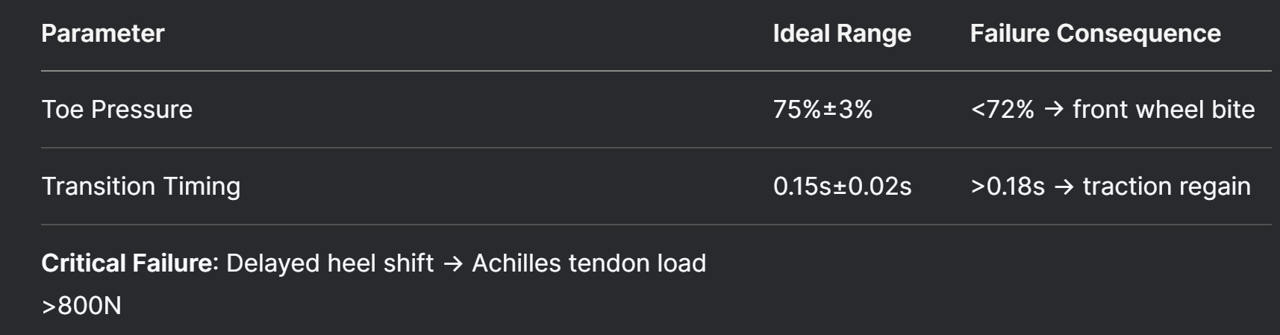The image size is (1280, 335).
Task: Click the arrow after Delayed heel shift
Action: click(453, 264)
